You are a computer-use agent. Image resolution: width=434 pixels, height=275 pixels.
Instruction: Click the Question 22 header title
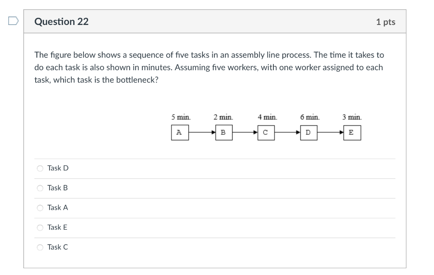(62, 21)
